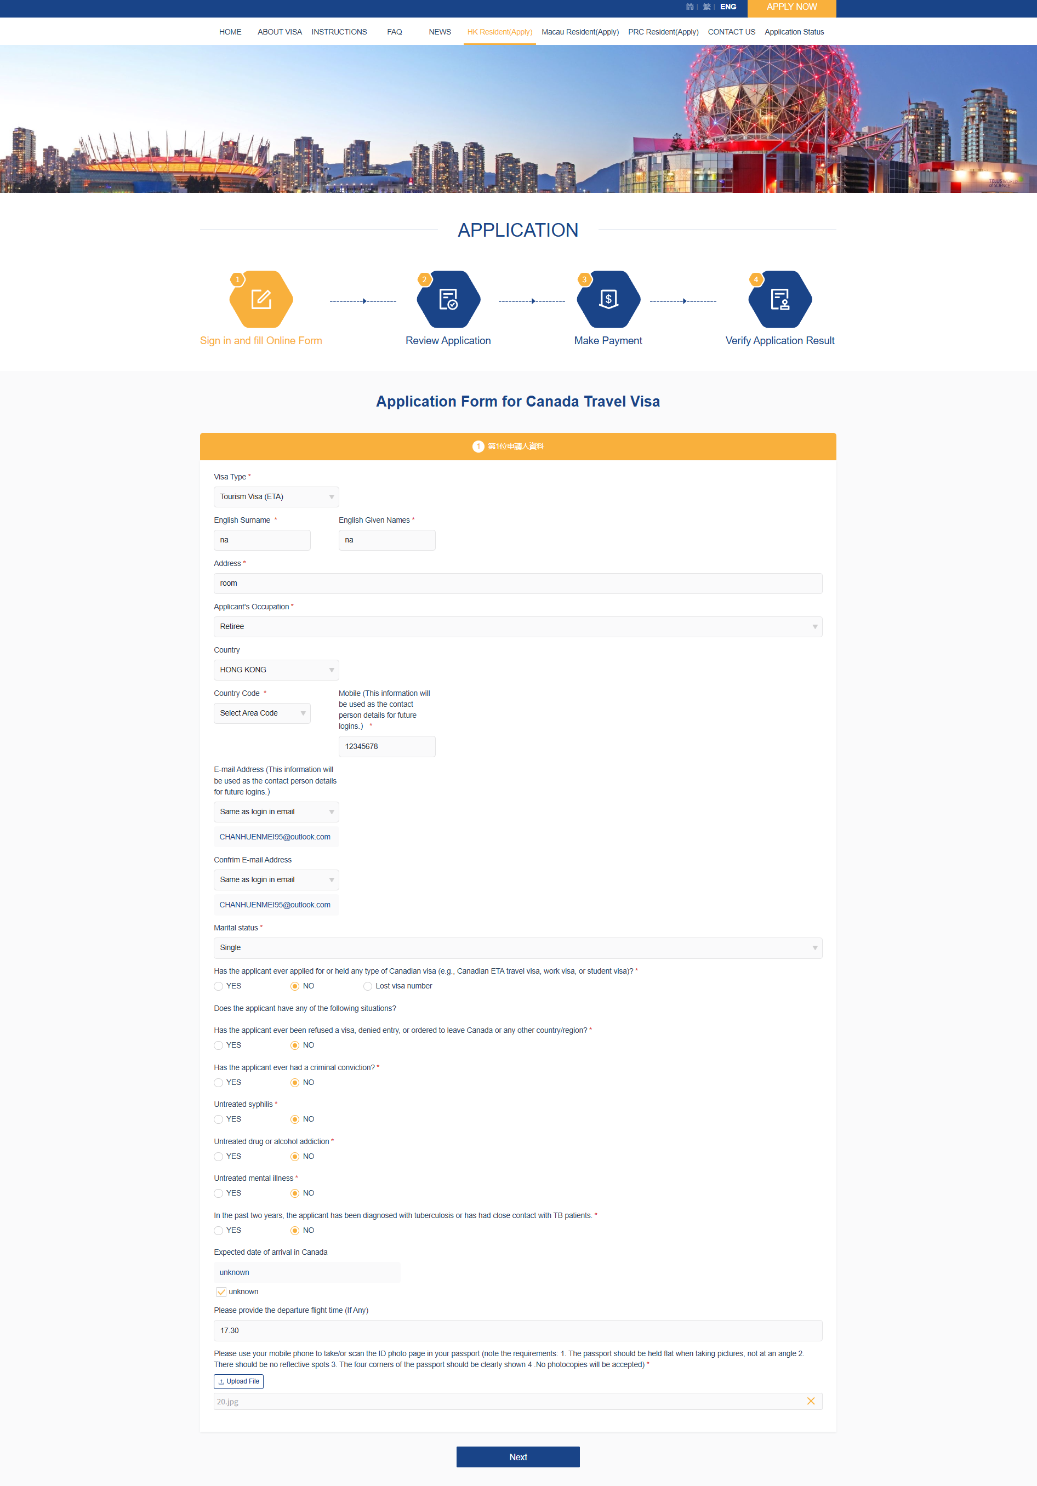Go to the FAQ menu item
Screen dimensions: 1037x1486
[394, 32]
